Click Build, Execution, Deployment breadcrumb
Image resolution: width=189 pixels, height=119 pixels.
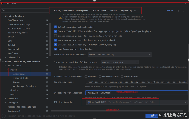coord(71,11)
